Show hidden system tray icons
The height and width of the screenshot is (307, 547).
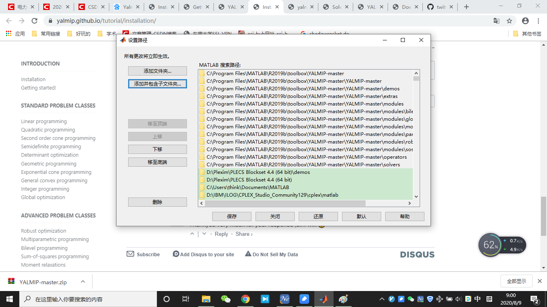[382, 299]
